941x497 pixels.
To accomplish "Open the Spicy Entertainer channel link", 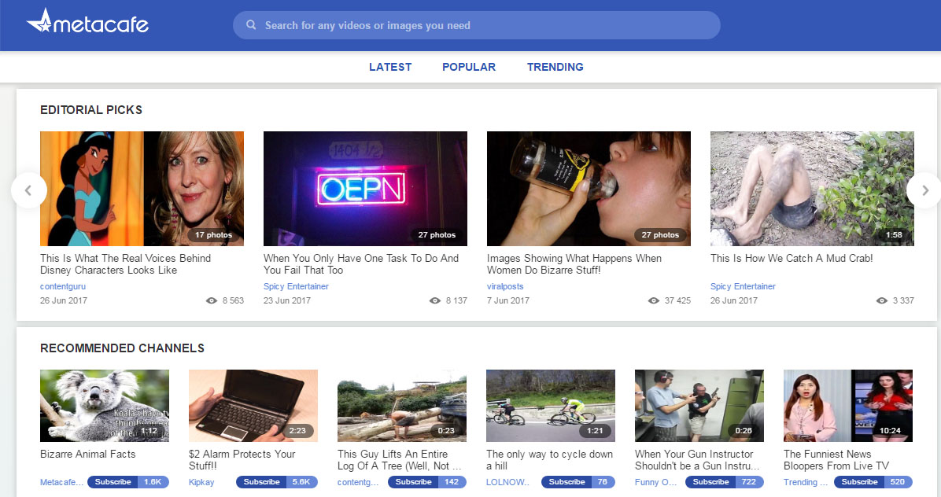I will (x=296, y=286).
